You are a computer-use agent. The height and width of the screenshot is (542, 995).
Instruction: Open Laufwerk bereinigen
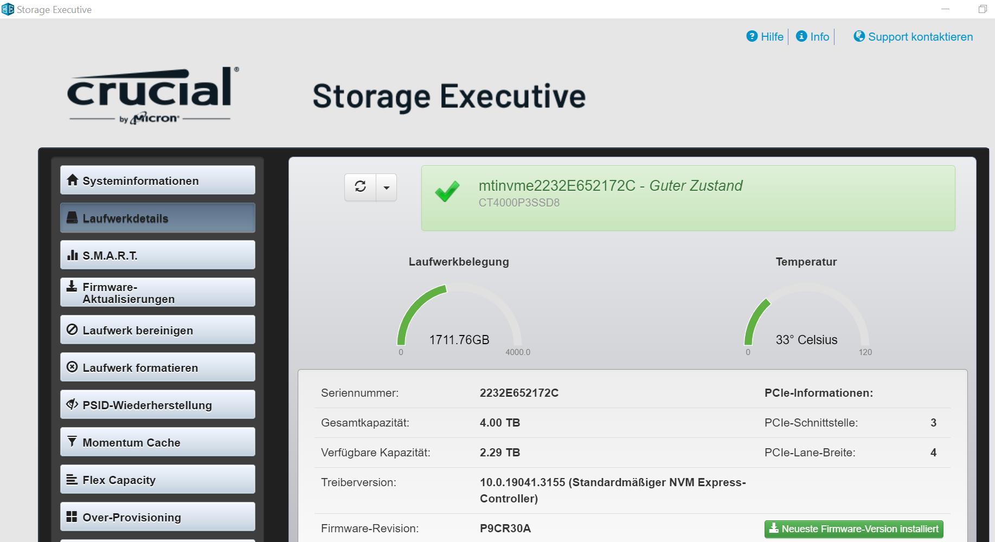(158, 330)
